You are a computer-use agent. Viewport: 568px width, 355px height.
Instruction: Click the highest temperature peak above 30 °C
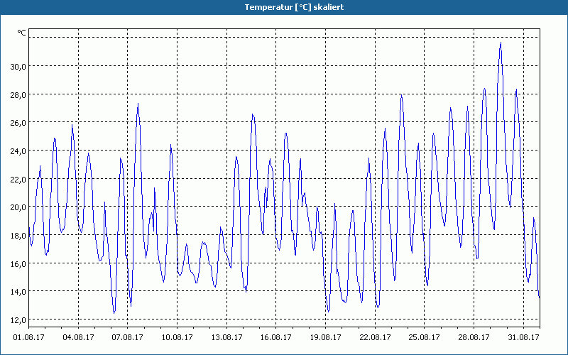pos(501,43)
